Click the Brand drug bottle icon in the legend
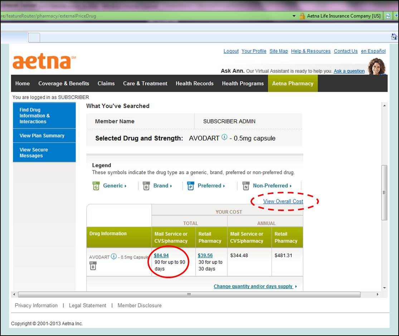 (146, 186)
